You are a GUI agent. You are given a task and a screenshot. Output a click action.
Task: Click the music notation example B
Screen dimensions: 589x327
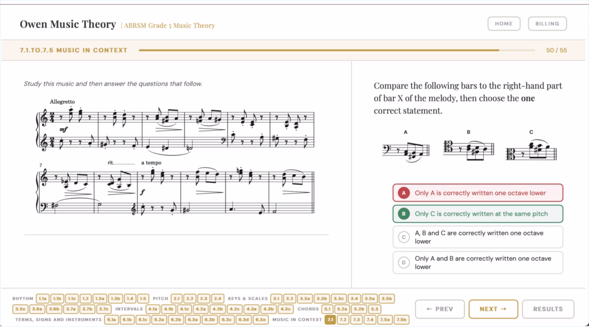pyautogui.click(x=468, y=149)
